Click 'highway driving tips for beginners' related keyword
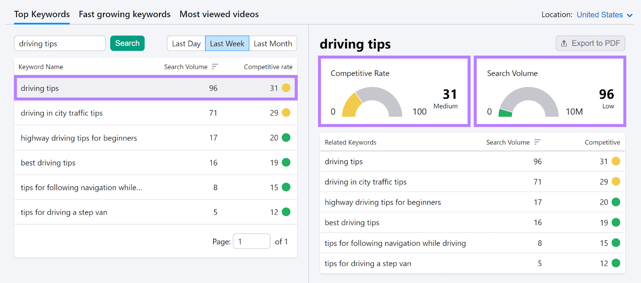This screenshot has width=641, height=283. 383,202
